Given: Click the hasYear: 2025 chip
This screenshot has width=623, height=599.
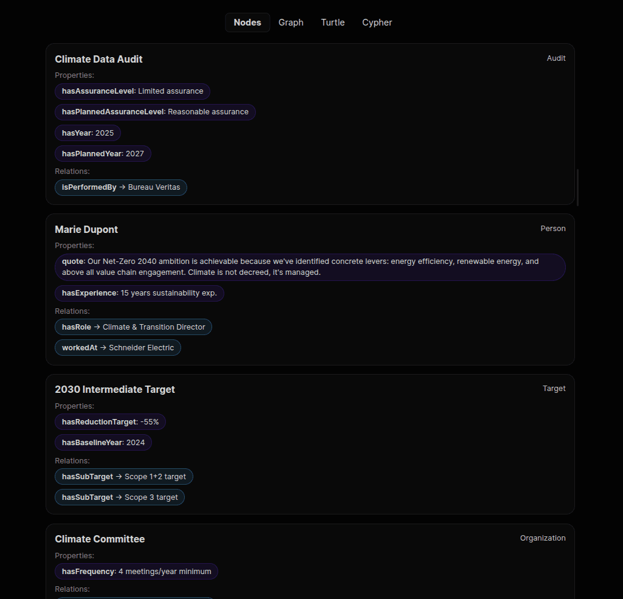Looking at the screenshot, I should click(x=88, y=133).
